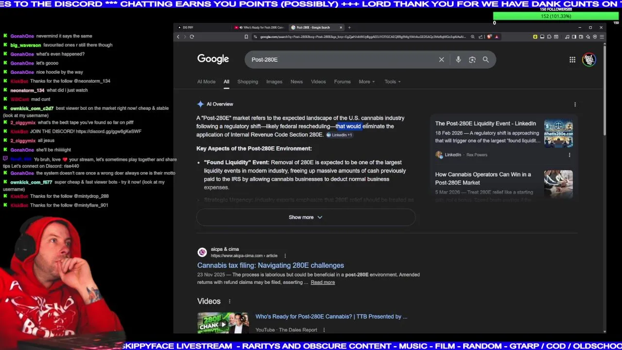622x350 pixels.
Task: Expand the Tools dropdown
Action: 393,82
